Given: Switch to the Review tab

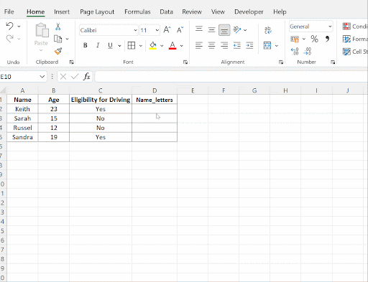Looking at the screenshot, I should (192, 11).
